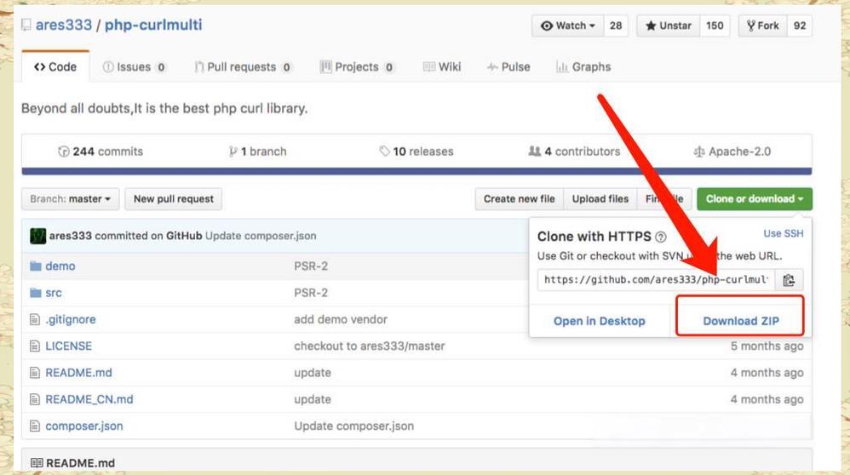Select the HTTPS clone URL field
Viewport: 850px width, 475px height.
click(656, 280)
